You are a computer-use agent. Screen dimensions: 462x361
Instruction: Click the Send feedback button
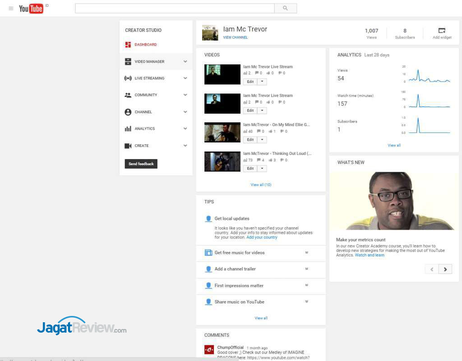(x=141, y=164)
